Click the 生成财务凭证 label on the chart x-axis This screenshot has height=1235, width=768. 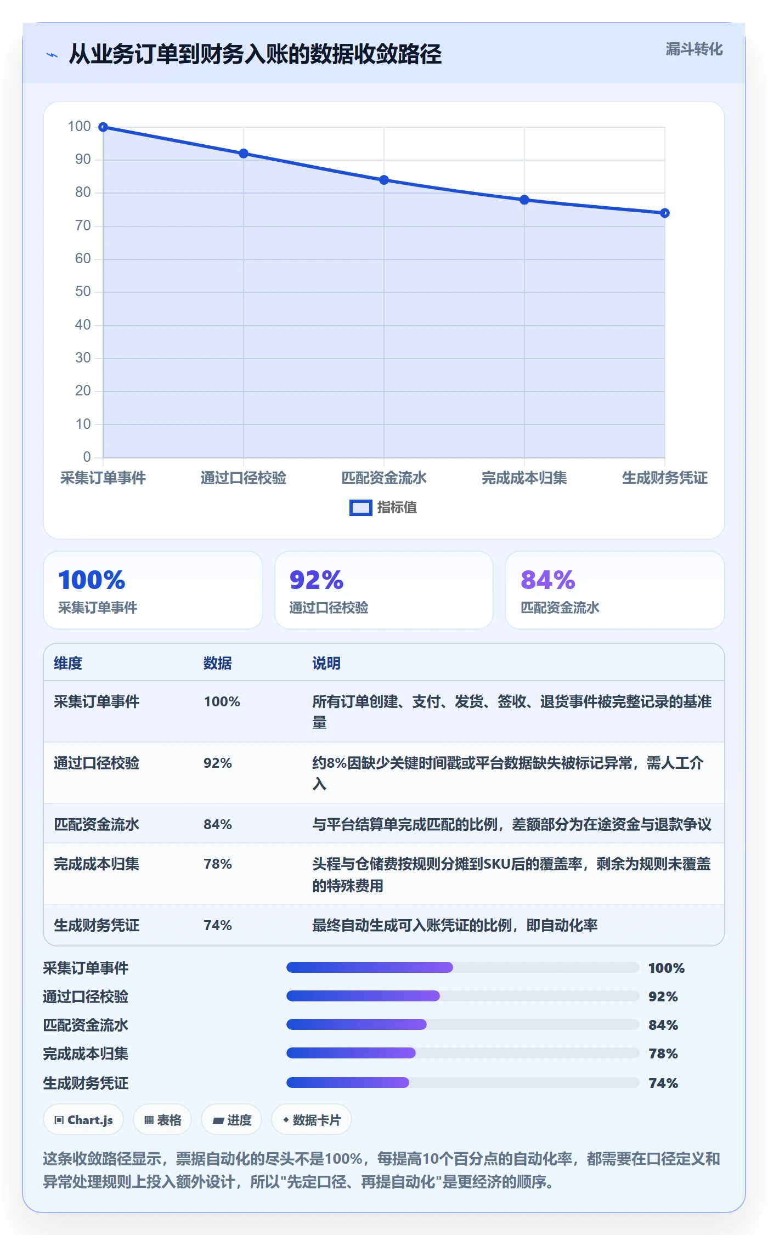pyautogui.click(x=664, y=478)
